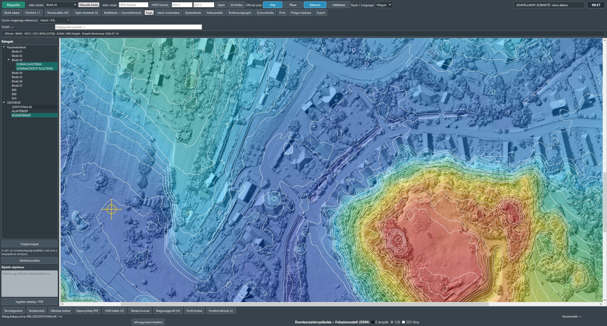Click the HRSZ keresés search button
The image size is (607, 326).
(160, 5)
